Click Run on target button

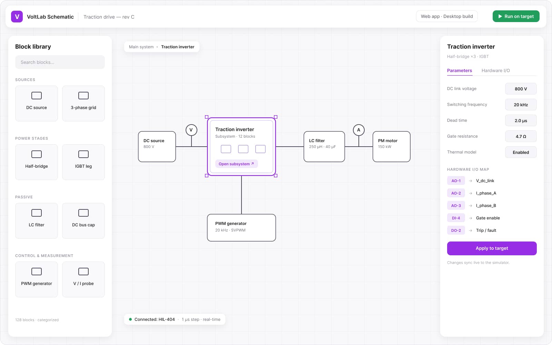516,16
